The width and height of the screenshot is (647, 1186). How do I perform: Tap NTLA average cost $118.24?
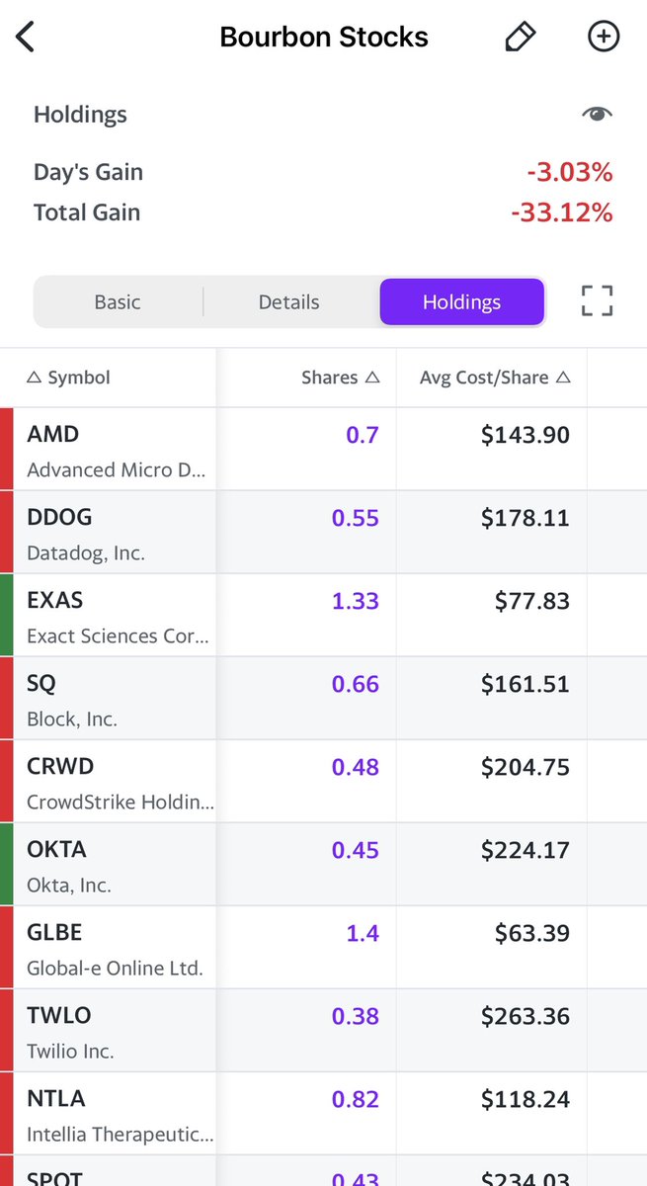pyautogui.click(x=526, y=1099)
